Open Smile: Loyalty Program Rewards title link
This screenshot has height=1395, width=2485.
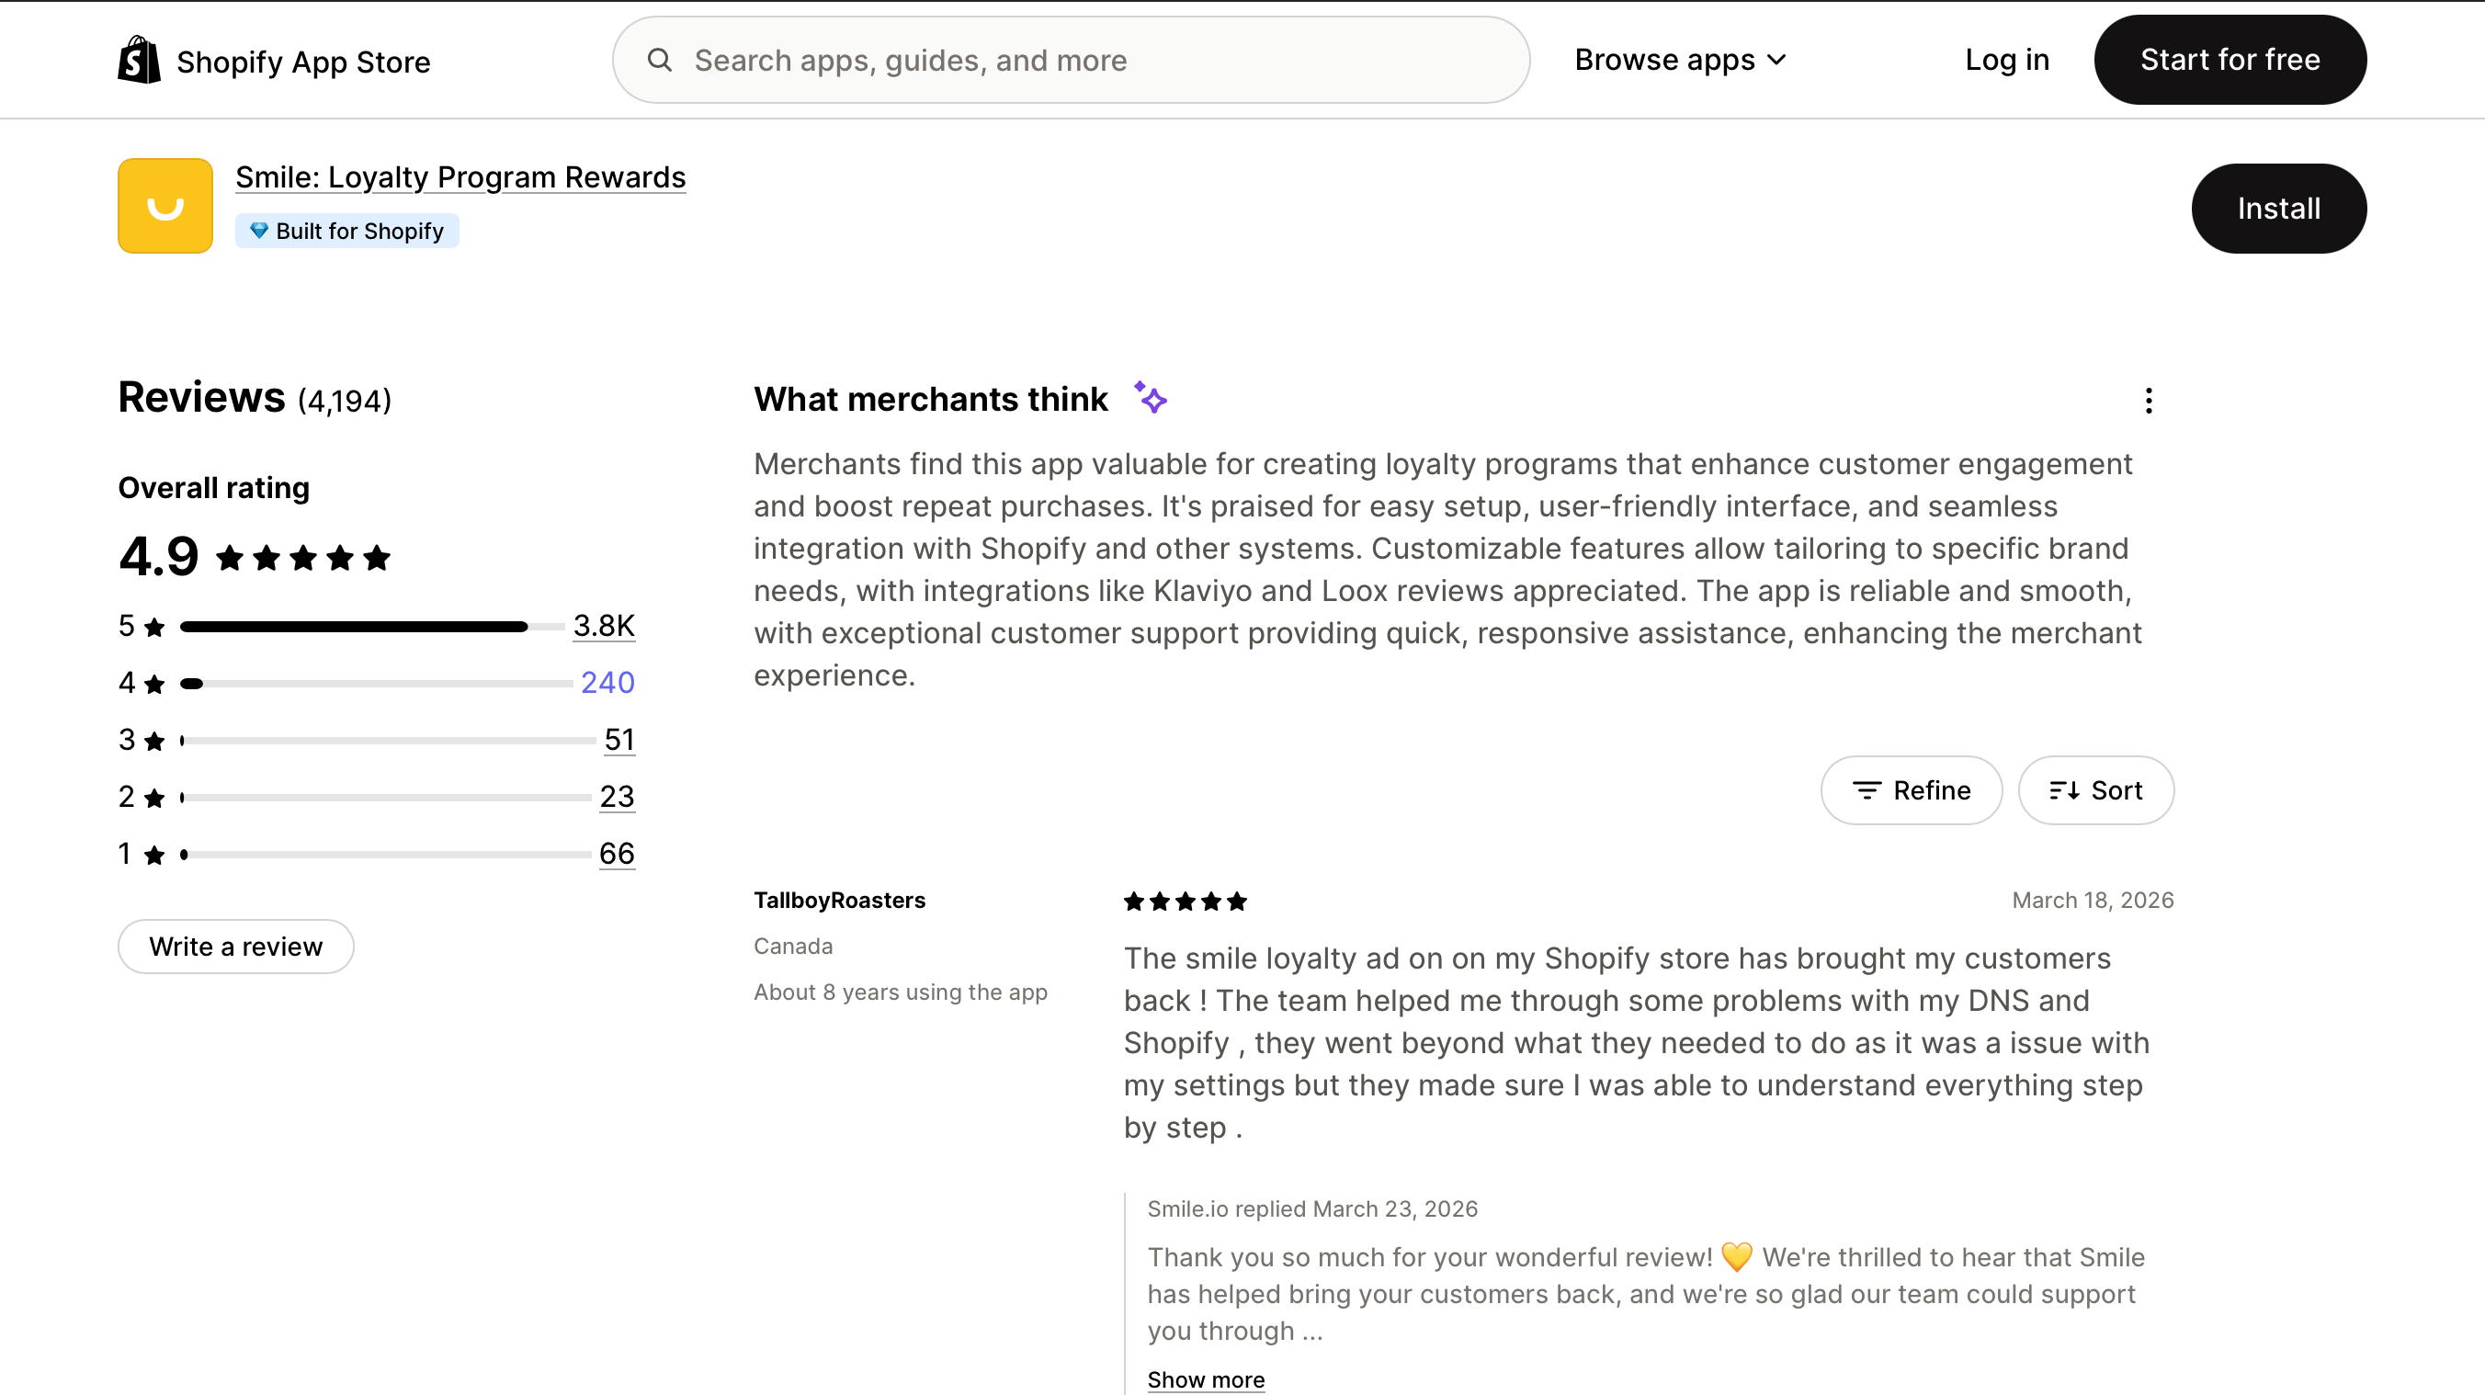point(460,177)
